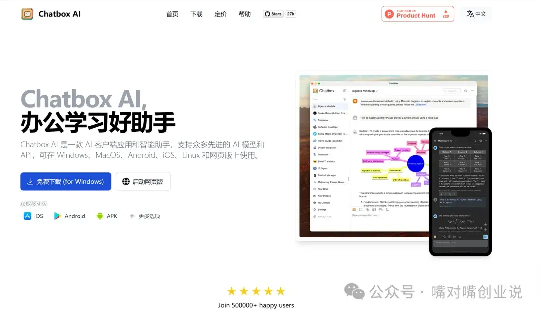Click the 27k star count
Screen dimensions: 540x314
point(291,14)
